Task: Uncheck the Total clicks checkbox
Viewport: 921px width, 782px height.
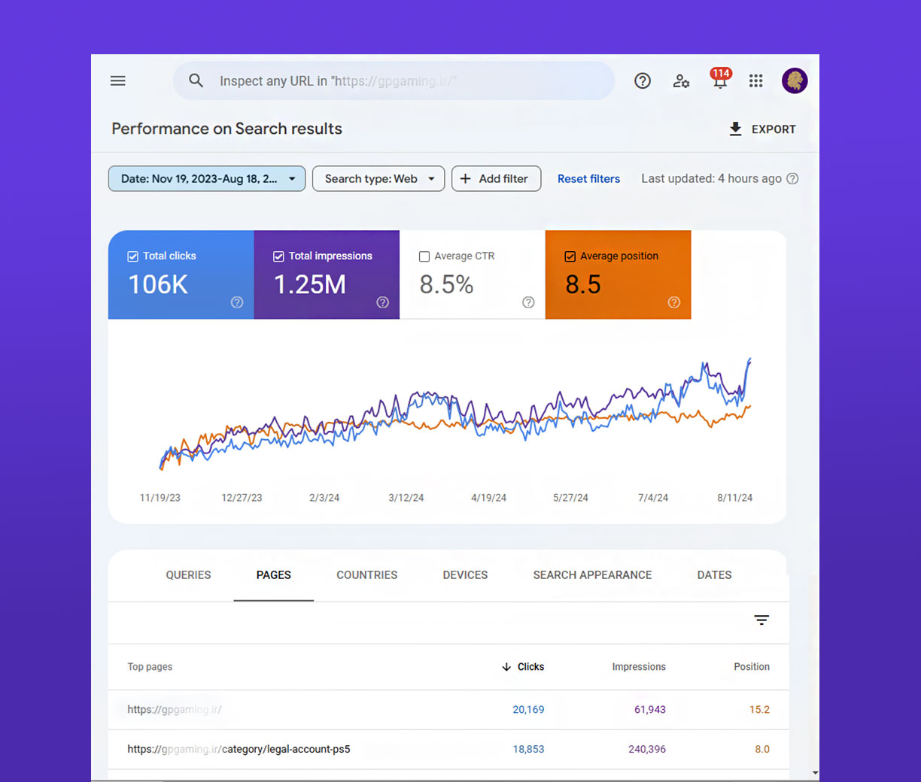Action: (x=133, y=256)
